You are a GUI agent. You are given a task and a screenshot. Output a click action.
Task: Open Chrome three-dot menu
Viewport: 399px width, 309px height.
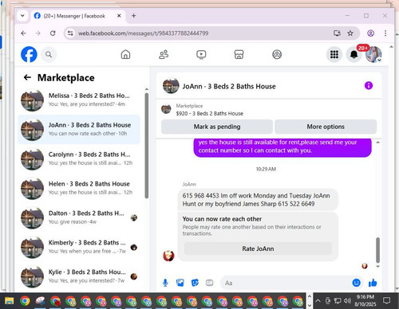(385, 33)
